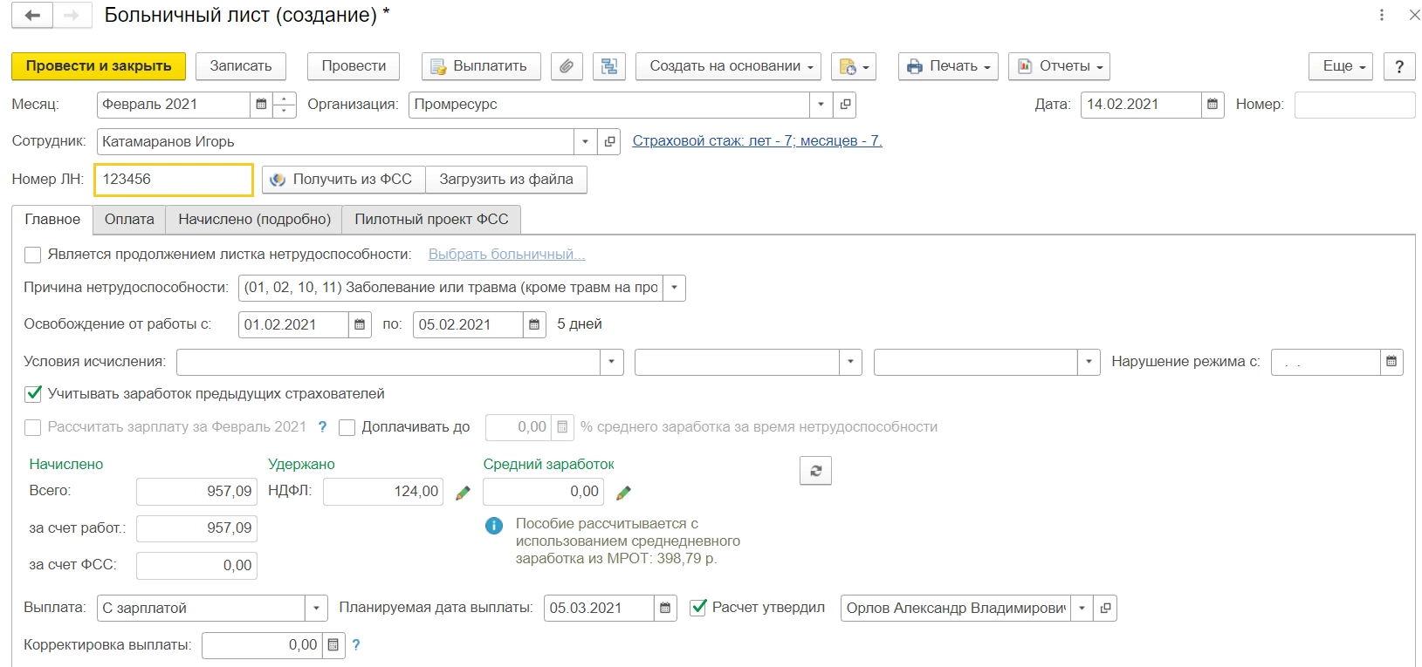The image size is (1422, 667).
Task: Expand the Причина нетрудоспособности dropdown
Action: pos(674,288)
